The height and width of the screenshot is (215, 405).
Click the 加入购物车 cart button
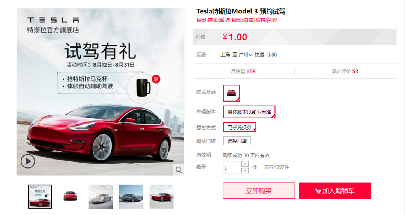pos(335,191)
